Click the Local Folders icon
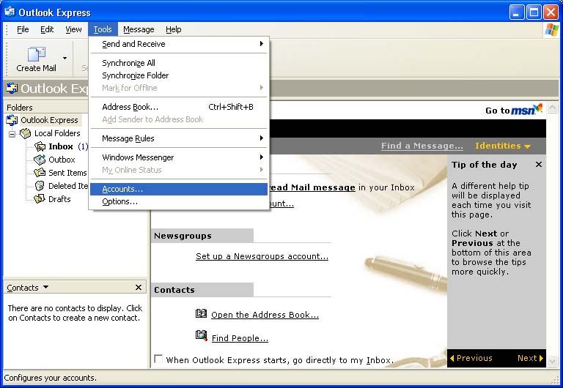Image resolution: width=563 pixels, height=388 pixels. 26,133
